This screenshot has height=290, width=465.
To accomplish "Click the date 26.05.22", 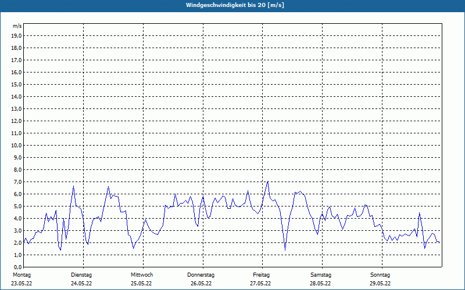I will [x=201, y=284].
